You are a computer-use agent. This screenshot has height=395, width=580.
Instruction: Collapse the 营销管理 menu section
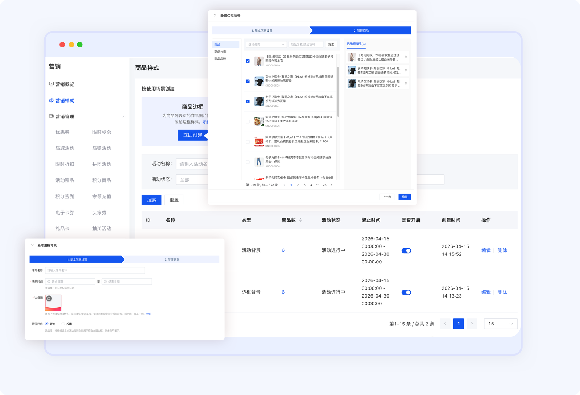tap(124, 116)
